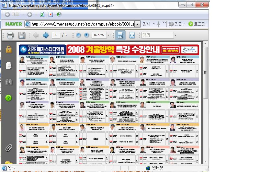Go to previous PDF page arrow
The image size is (272, 172).
click(x=36, y=35)
